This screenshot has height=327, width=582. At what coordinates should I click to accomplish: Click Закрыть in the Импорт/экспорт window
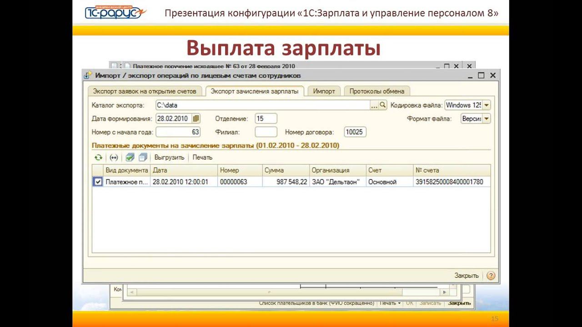click(x=467, y=276)
